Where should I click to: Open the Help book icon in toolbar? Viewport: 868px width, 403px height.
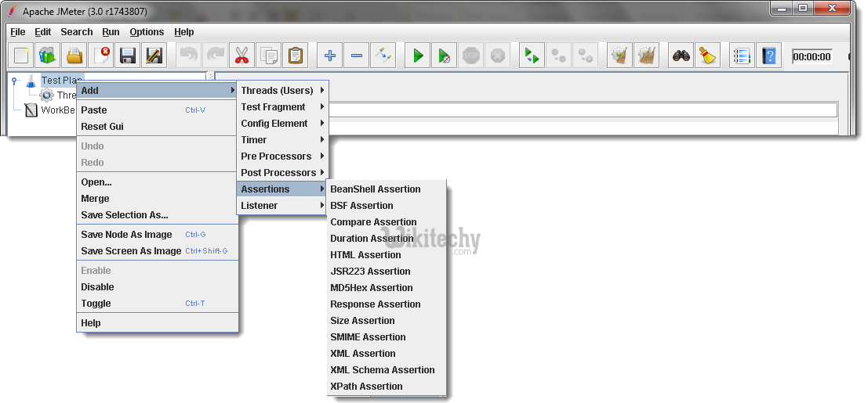coord(769,56)
